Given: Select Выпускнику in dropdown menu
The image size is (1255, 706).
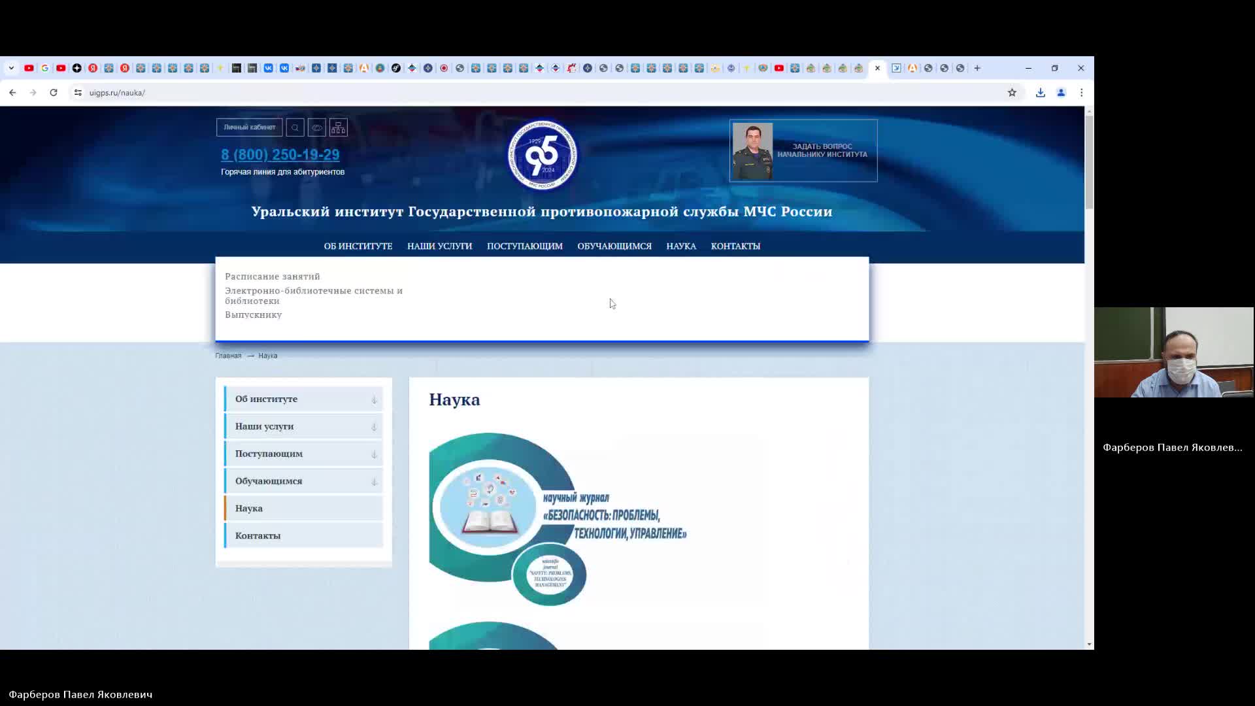Looking at the screenshot, I should [254, 314].
